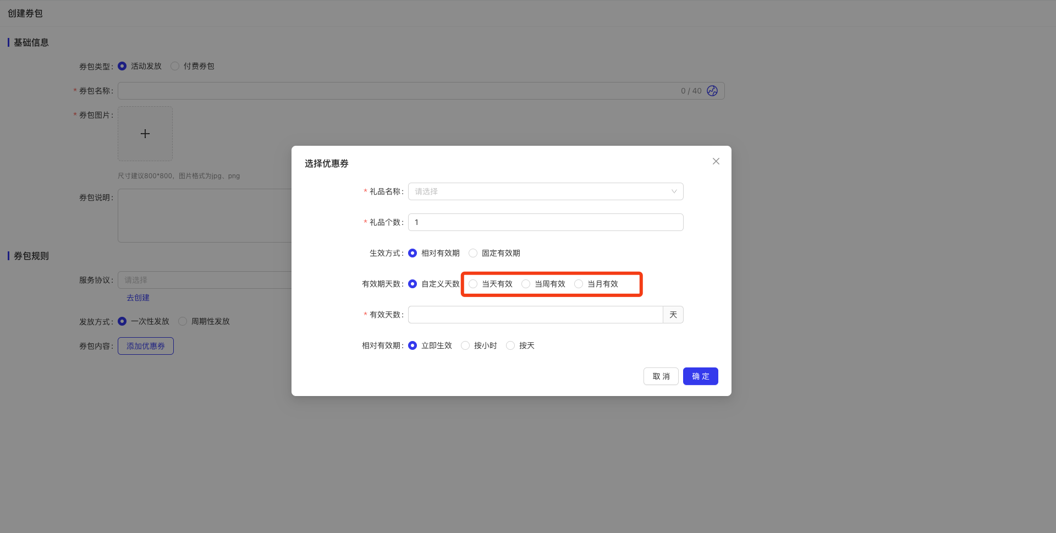Select 自定义天数 radio button
This screenshot has width=1056, height=533.
(x=413, y=284)
